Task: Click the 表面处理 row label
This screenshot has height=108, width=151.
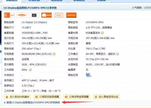Action: (x=73, y=43)
